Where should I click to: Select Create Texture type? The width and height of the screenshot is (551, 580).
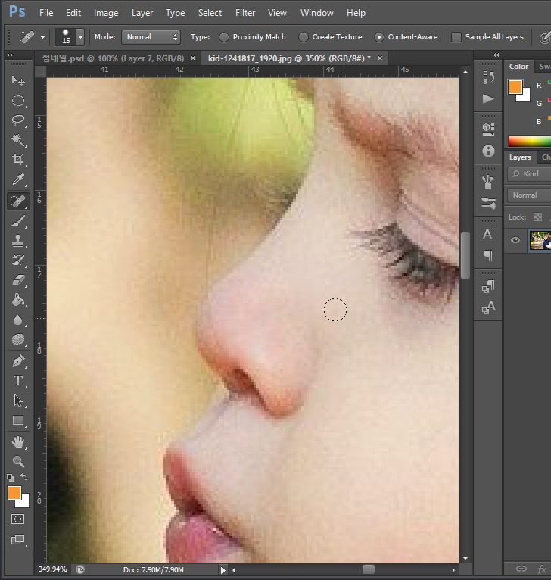304,37
